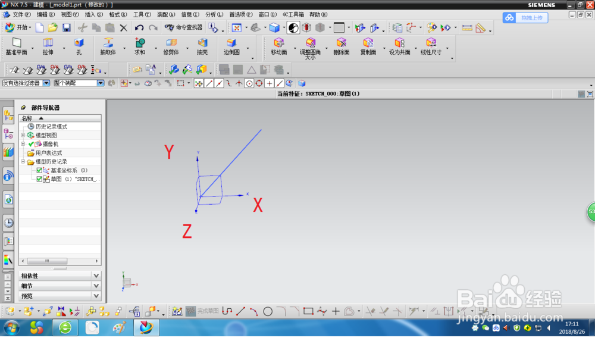Select the 求和 unite tool
The height and width of the screenshot is (338, 595).
coord(140,46)
